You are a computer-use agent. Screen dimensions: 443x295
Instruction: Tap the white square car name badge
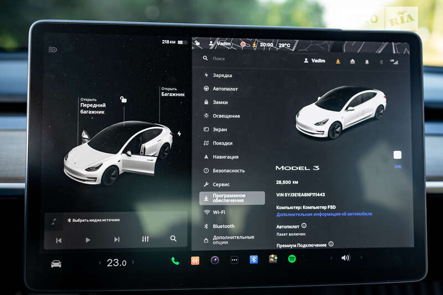pos(397,155)
